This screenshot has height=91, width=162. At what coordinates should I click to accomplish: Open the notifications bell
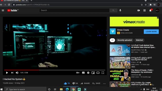[x=150, y=10]
